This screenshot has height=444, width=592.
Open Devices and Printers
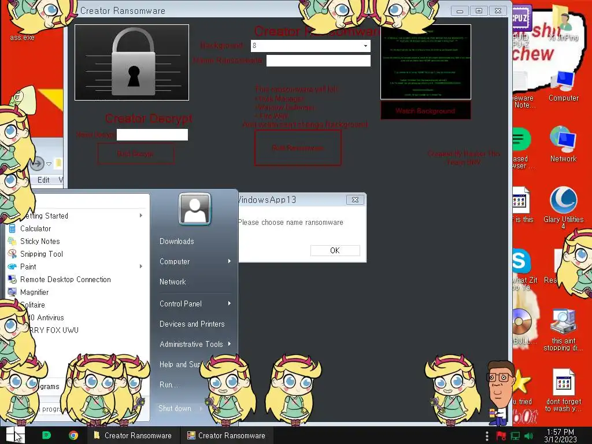click(x=192, y=324)
